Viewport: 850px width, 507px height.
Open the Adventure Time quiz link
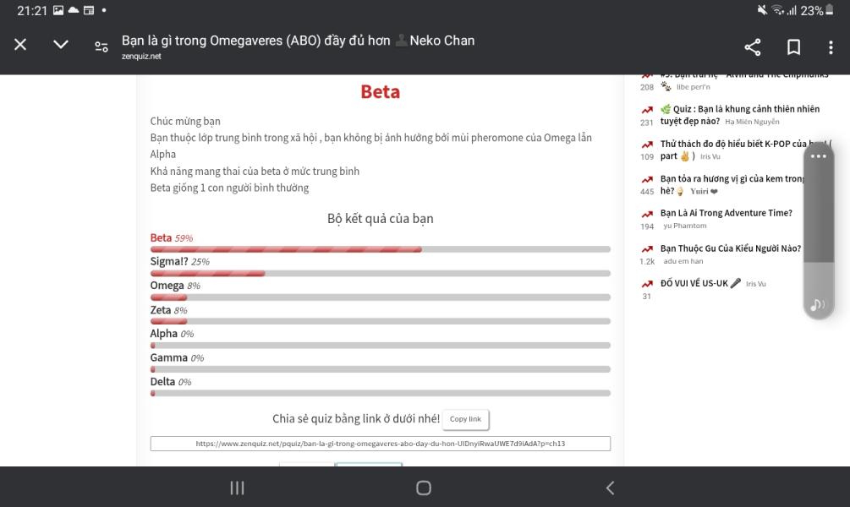(x=726, y=213)
